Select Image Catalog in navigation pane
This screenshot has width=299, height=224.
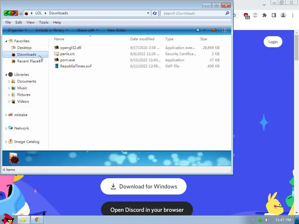tap(27, 142)
